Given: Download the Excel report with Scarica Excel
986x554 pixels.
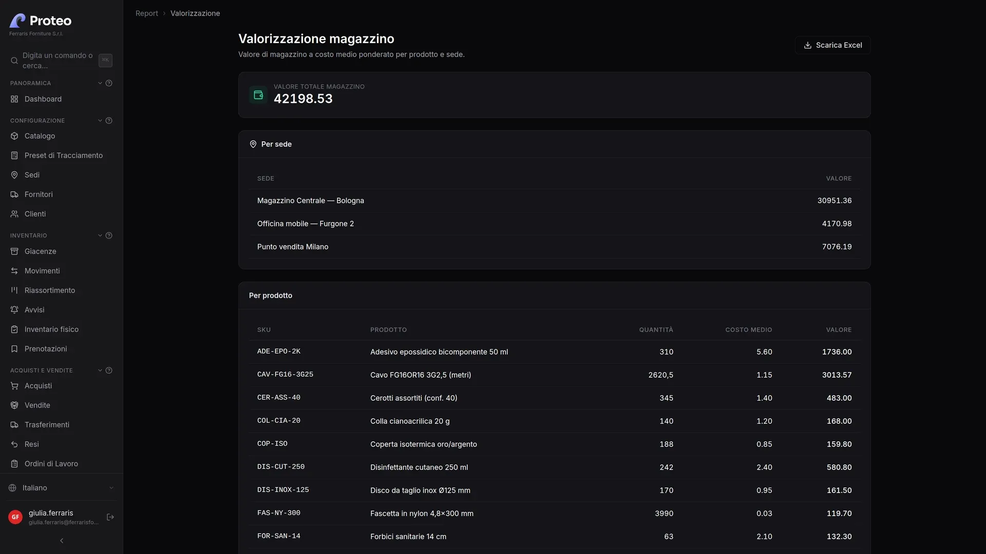Looking at the screenshot, I should point(832,45).
